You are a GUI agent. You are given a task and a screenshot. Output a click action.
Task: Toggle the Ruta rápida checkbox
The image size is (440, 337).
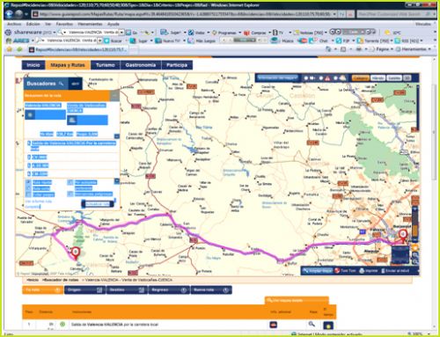[x=28, y=182]
